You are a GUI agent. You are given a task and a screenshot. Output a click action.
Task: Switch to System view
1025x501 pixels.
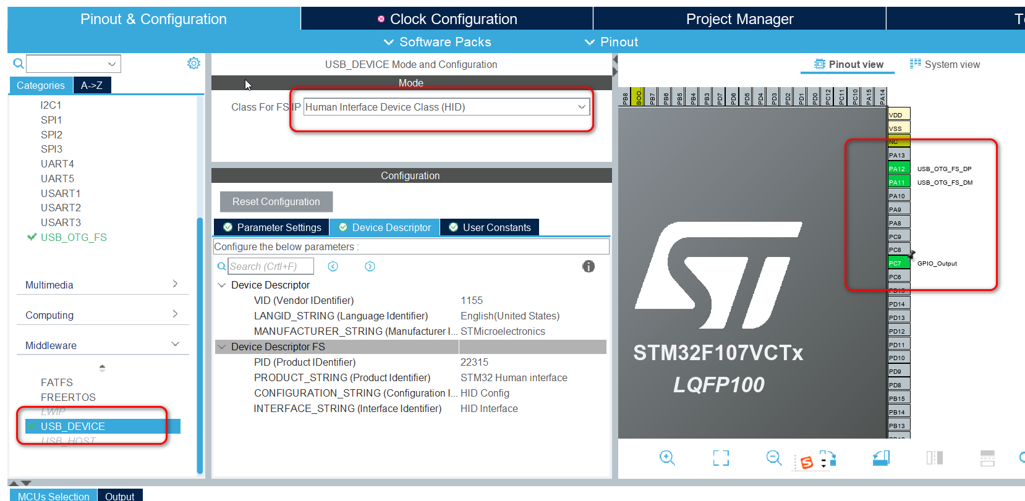(x=945, y=64)
